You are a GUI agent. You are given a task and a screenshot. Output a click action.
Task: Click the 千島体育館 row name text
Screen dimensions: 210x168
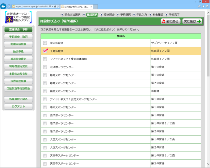pyautogui.click(x=56, y=51)
